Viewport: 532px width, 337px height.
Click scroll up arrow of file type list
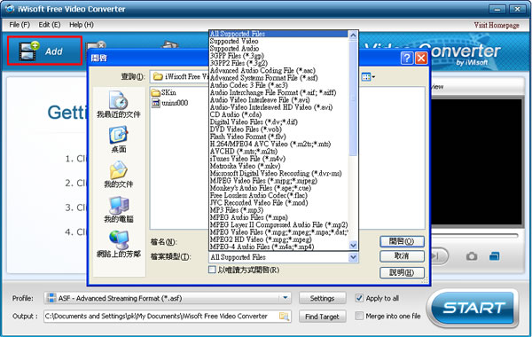click(353, 35)
